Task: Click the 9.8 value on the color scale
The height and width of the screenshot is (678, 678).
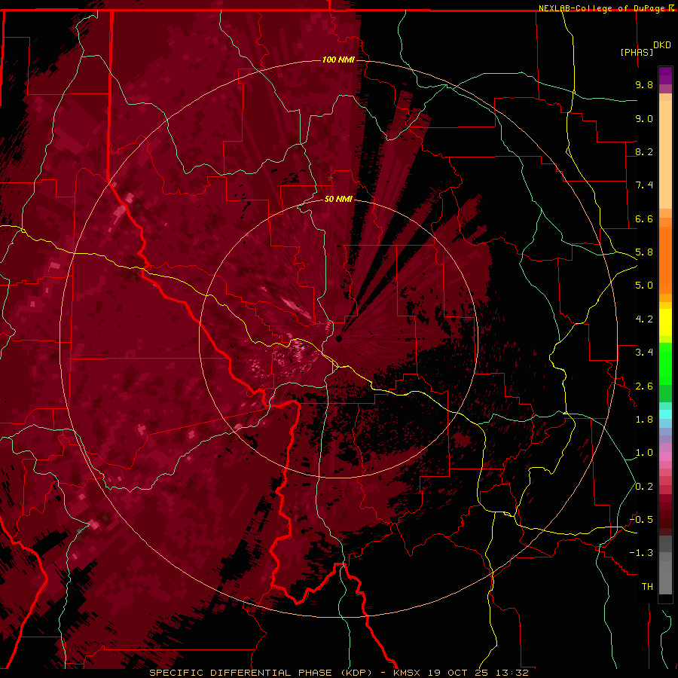Action: 644,84
